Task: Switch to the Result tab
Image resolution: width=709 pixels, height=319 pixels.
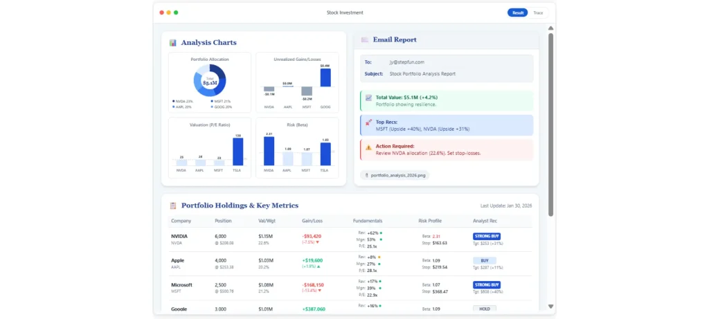Action: (517, 12)
